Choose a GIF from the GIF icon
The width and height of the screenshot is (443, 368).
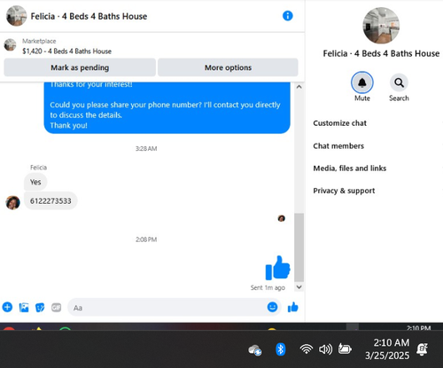point(56,308)
